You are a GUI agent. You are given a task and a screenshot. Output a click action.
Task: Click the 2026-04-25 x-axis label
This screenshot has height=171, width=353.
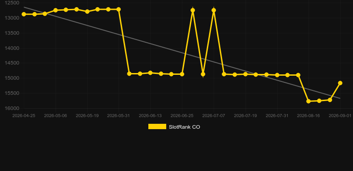[x=24, y=116]
